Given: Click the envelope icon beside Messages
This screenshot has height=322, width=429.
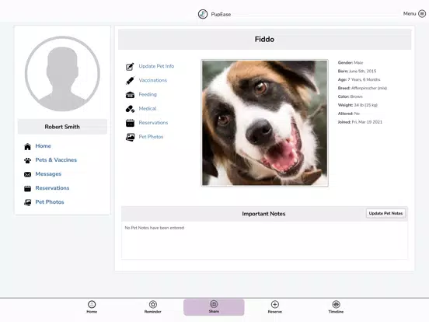Looking at the screenshot, I should [28, 174].
